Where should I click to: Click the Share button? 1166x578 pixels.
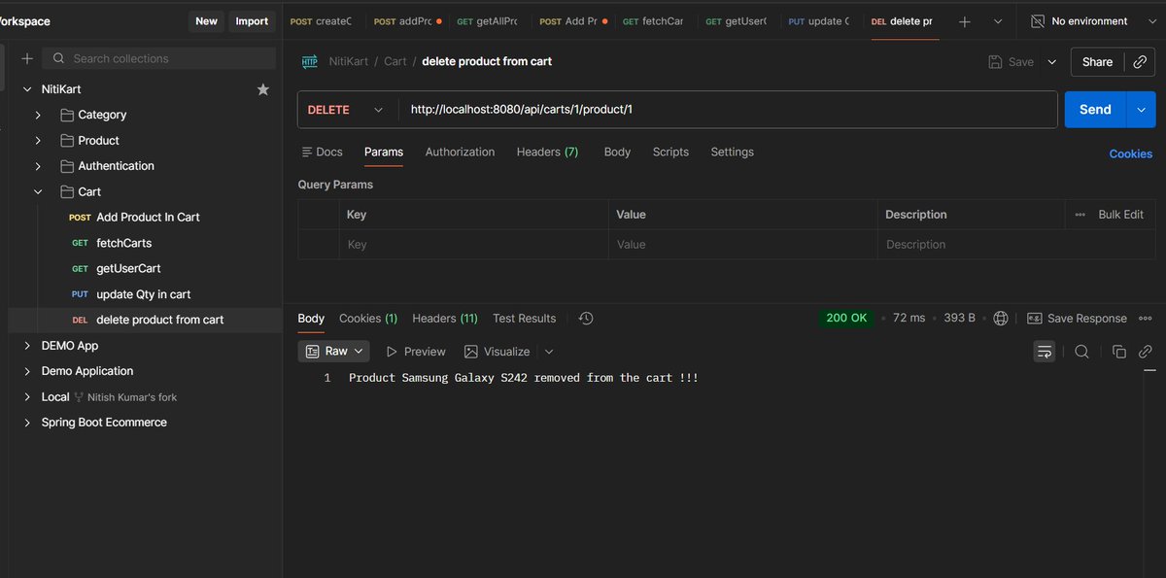point(1097,61)
